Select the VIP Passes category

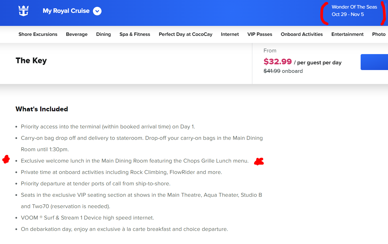click(x=260, y=34)
